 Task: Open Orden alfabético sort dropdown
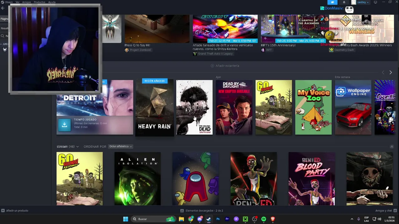pyautogui.click(x=120, y=147)
